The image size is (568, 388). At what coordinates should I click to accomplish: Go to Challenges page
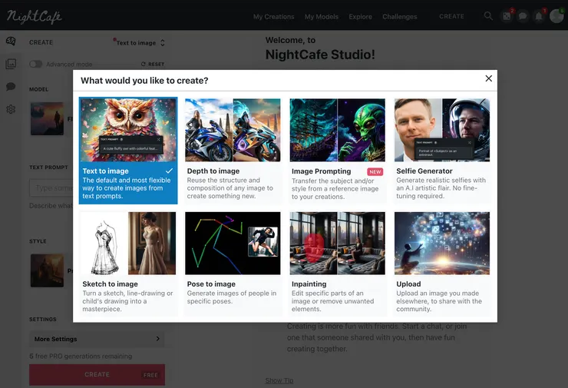pos(400,17)
